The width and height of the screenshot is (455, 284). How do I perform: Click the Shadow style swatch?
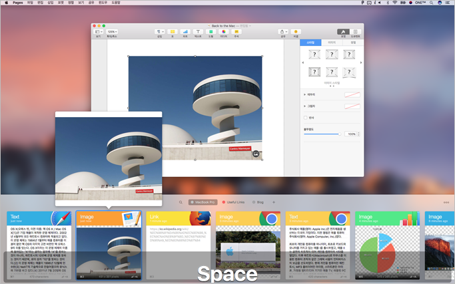[x=352, y=106]
